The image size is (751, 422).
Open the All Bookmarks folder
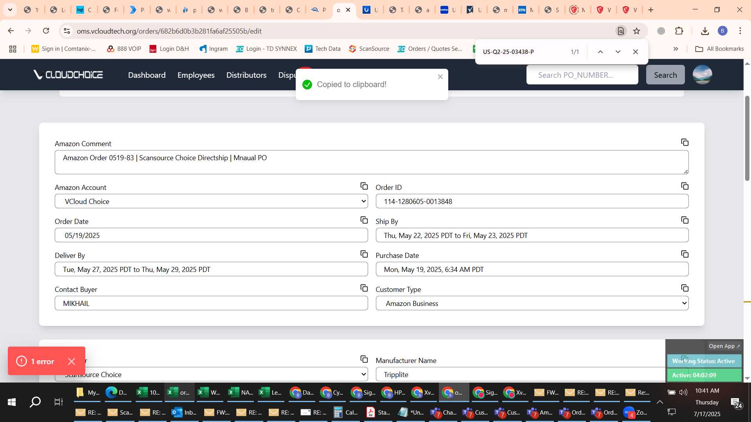(x=720, y=49)
